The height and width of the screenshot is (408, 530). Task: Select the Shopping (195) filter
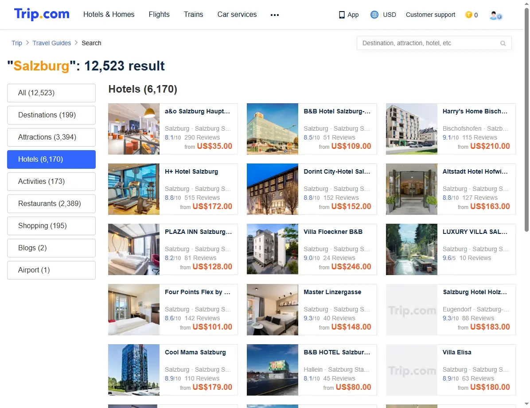pos(51,226)
